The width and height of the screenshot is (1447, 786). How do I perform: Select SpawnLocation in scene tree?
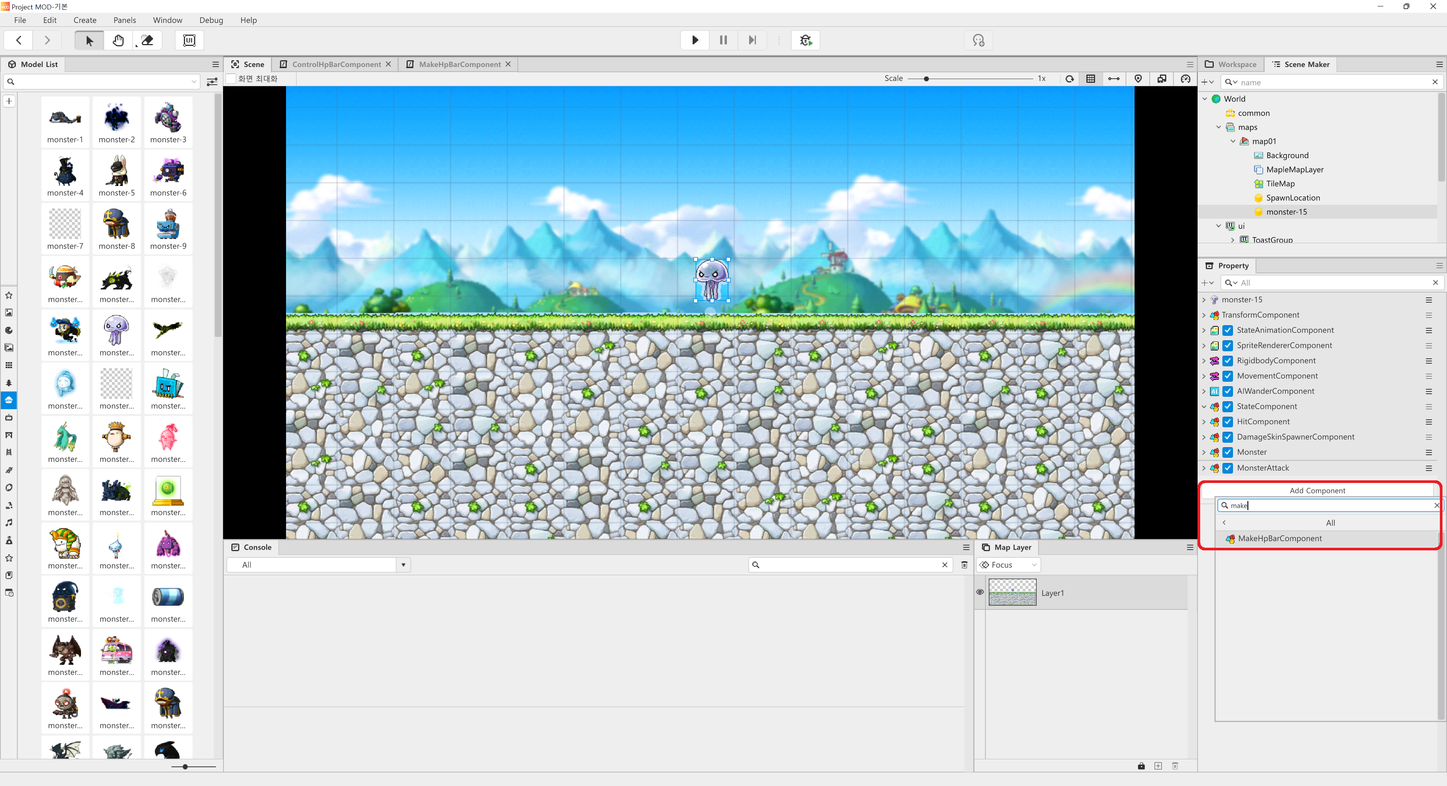pos(1293,198)
